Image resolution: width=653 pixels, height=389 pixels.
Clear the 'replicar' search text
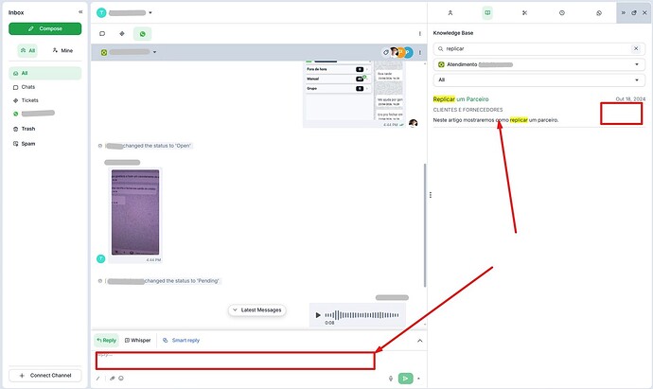(x=635, y=47)
